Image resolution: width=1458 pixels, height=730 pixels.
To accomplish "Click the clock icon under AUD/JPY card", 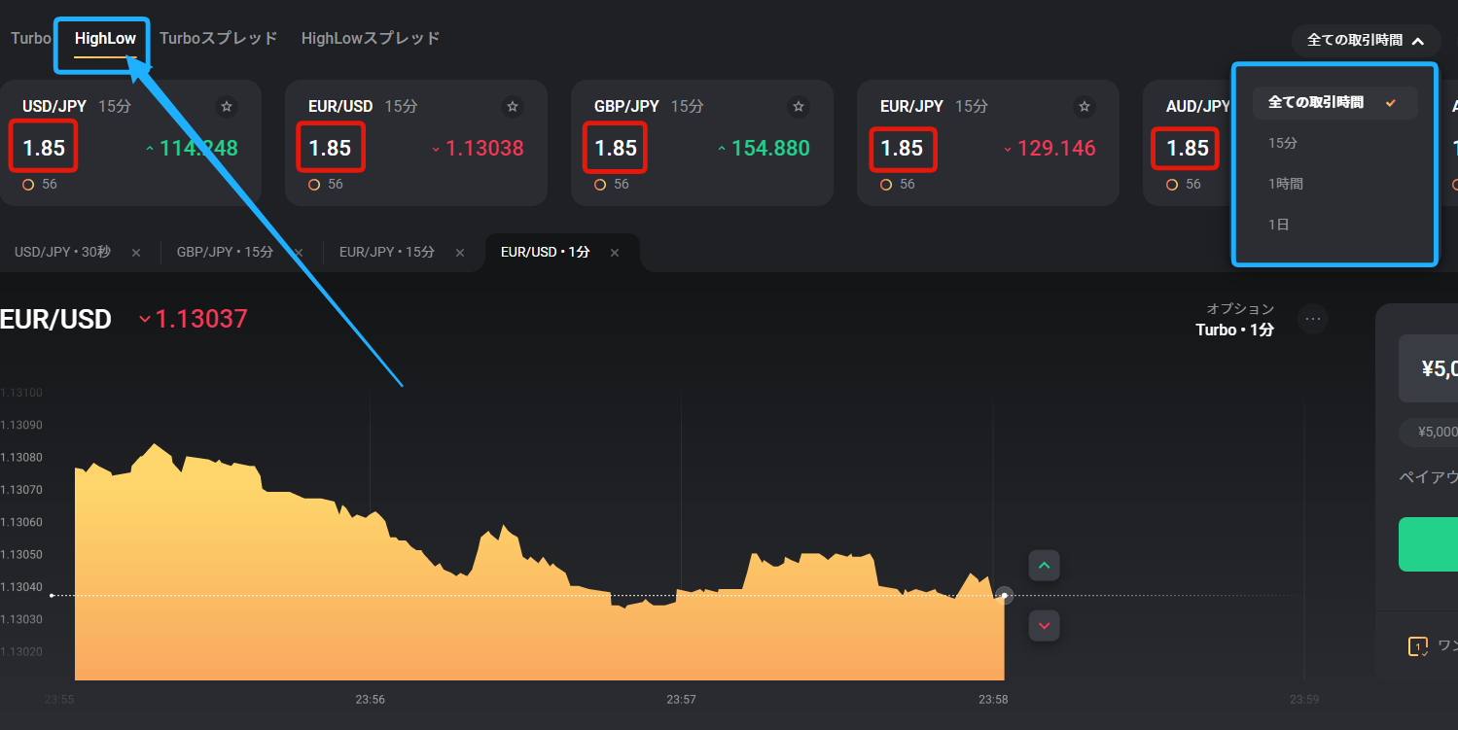I will click(1172, 185).
